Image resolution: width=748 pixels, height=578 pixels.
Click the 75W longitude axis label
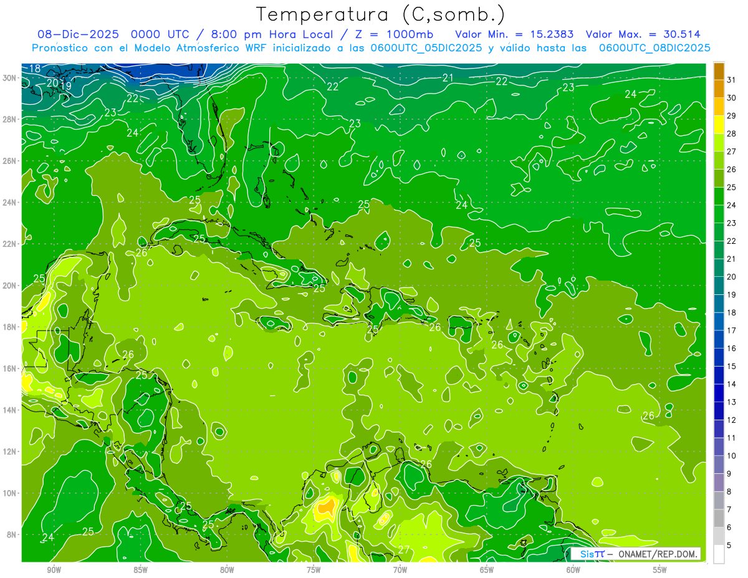pos(314,569)
